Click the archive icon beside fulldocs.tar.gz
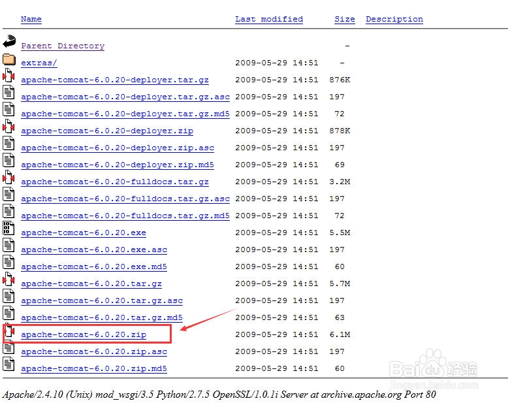This screenshot has width=508, height=403. [8, 177]
